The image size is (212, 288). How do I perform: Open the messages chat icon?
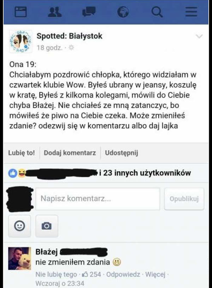pos(89,12)
